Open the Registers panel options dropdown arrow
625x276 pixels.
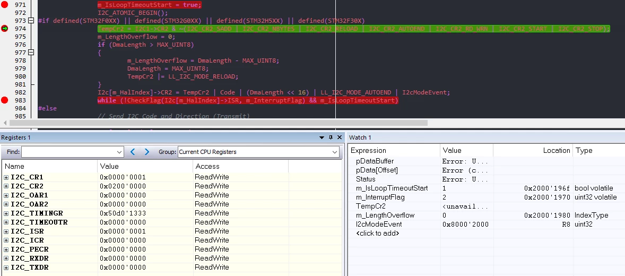pyautogui.click(x=322, y=137)
